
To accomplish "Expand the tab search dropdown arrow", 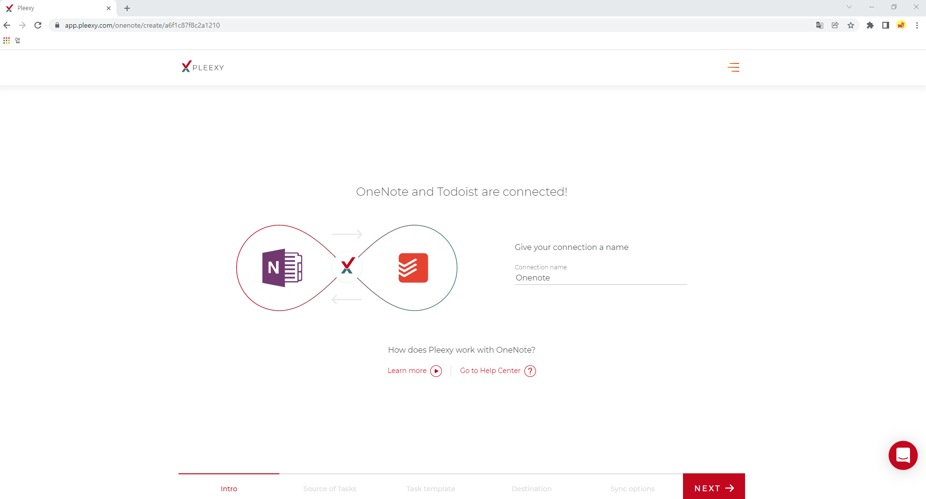I will coord(849,7).
